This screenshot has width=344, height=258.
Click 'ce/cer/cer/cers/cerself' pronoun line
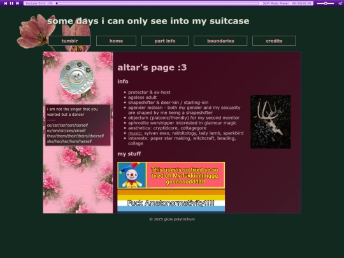(68, 125)
